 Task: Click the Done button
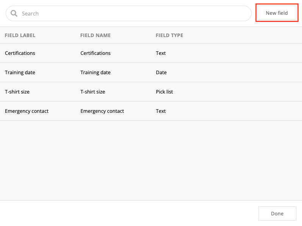coord(277,214)
